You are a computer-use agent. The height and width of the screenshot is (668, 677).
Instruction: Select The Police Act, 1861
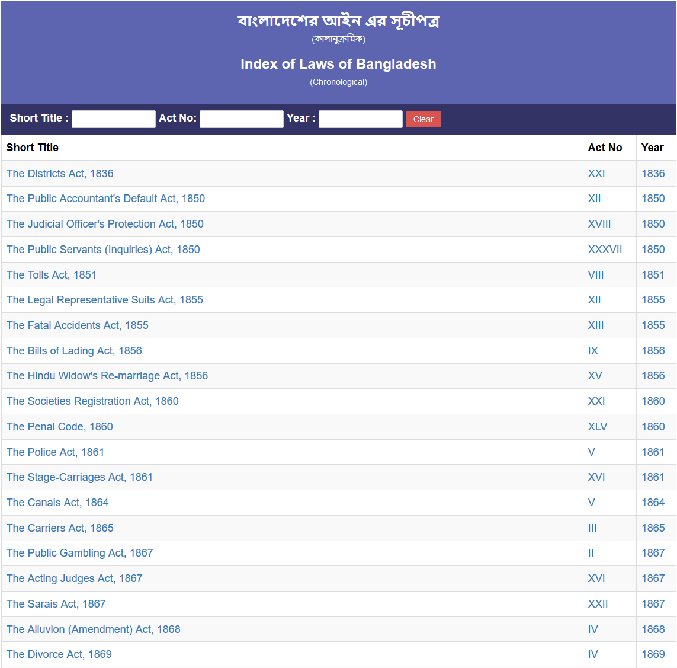coord(55,452)
